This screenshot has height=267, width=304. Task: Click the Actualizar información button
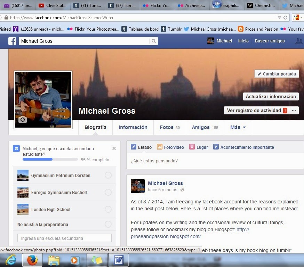click(271, 96)
